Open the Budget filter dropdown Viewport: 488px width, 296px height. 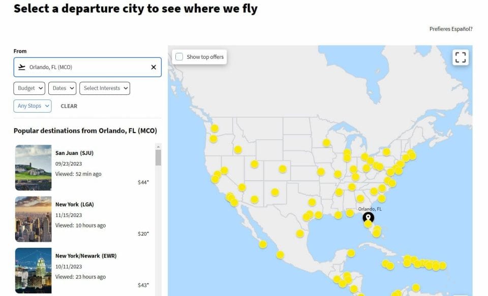(x=29, y=88)
